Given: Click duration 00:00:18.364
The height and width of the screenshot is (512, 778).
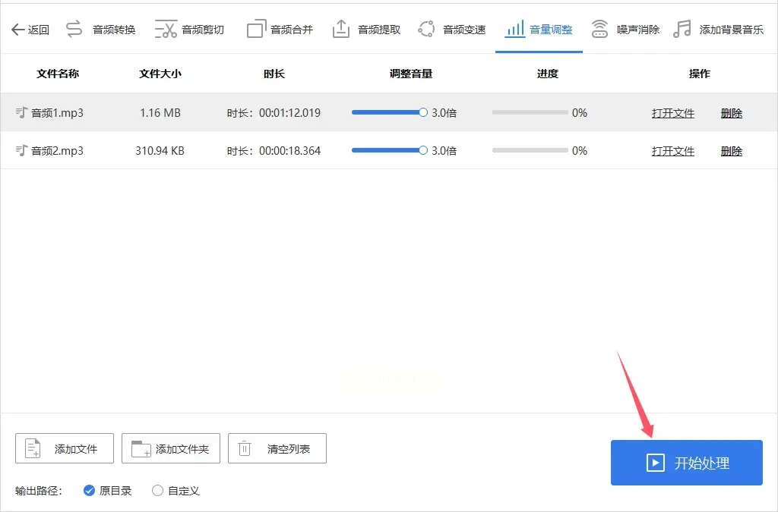Looking at the screenshot, I should pyautogui.click(x=289, y=150).
